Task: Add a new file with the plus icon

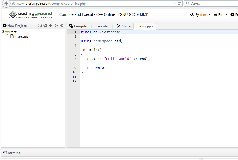Action: [50, 26]
